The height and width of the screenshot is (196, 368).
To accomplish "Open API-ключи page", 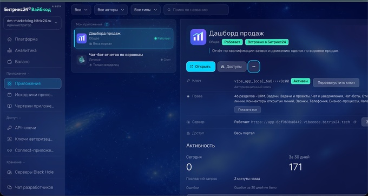I will pos(32,128).
